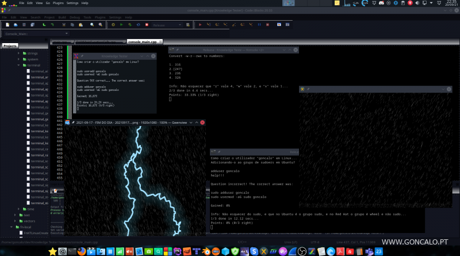Expand the strings folder in tree
Viewport: 460px width, 256px height.
click(x=18, y=53)
